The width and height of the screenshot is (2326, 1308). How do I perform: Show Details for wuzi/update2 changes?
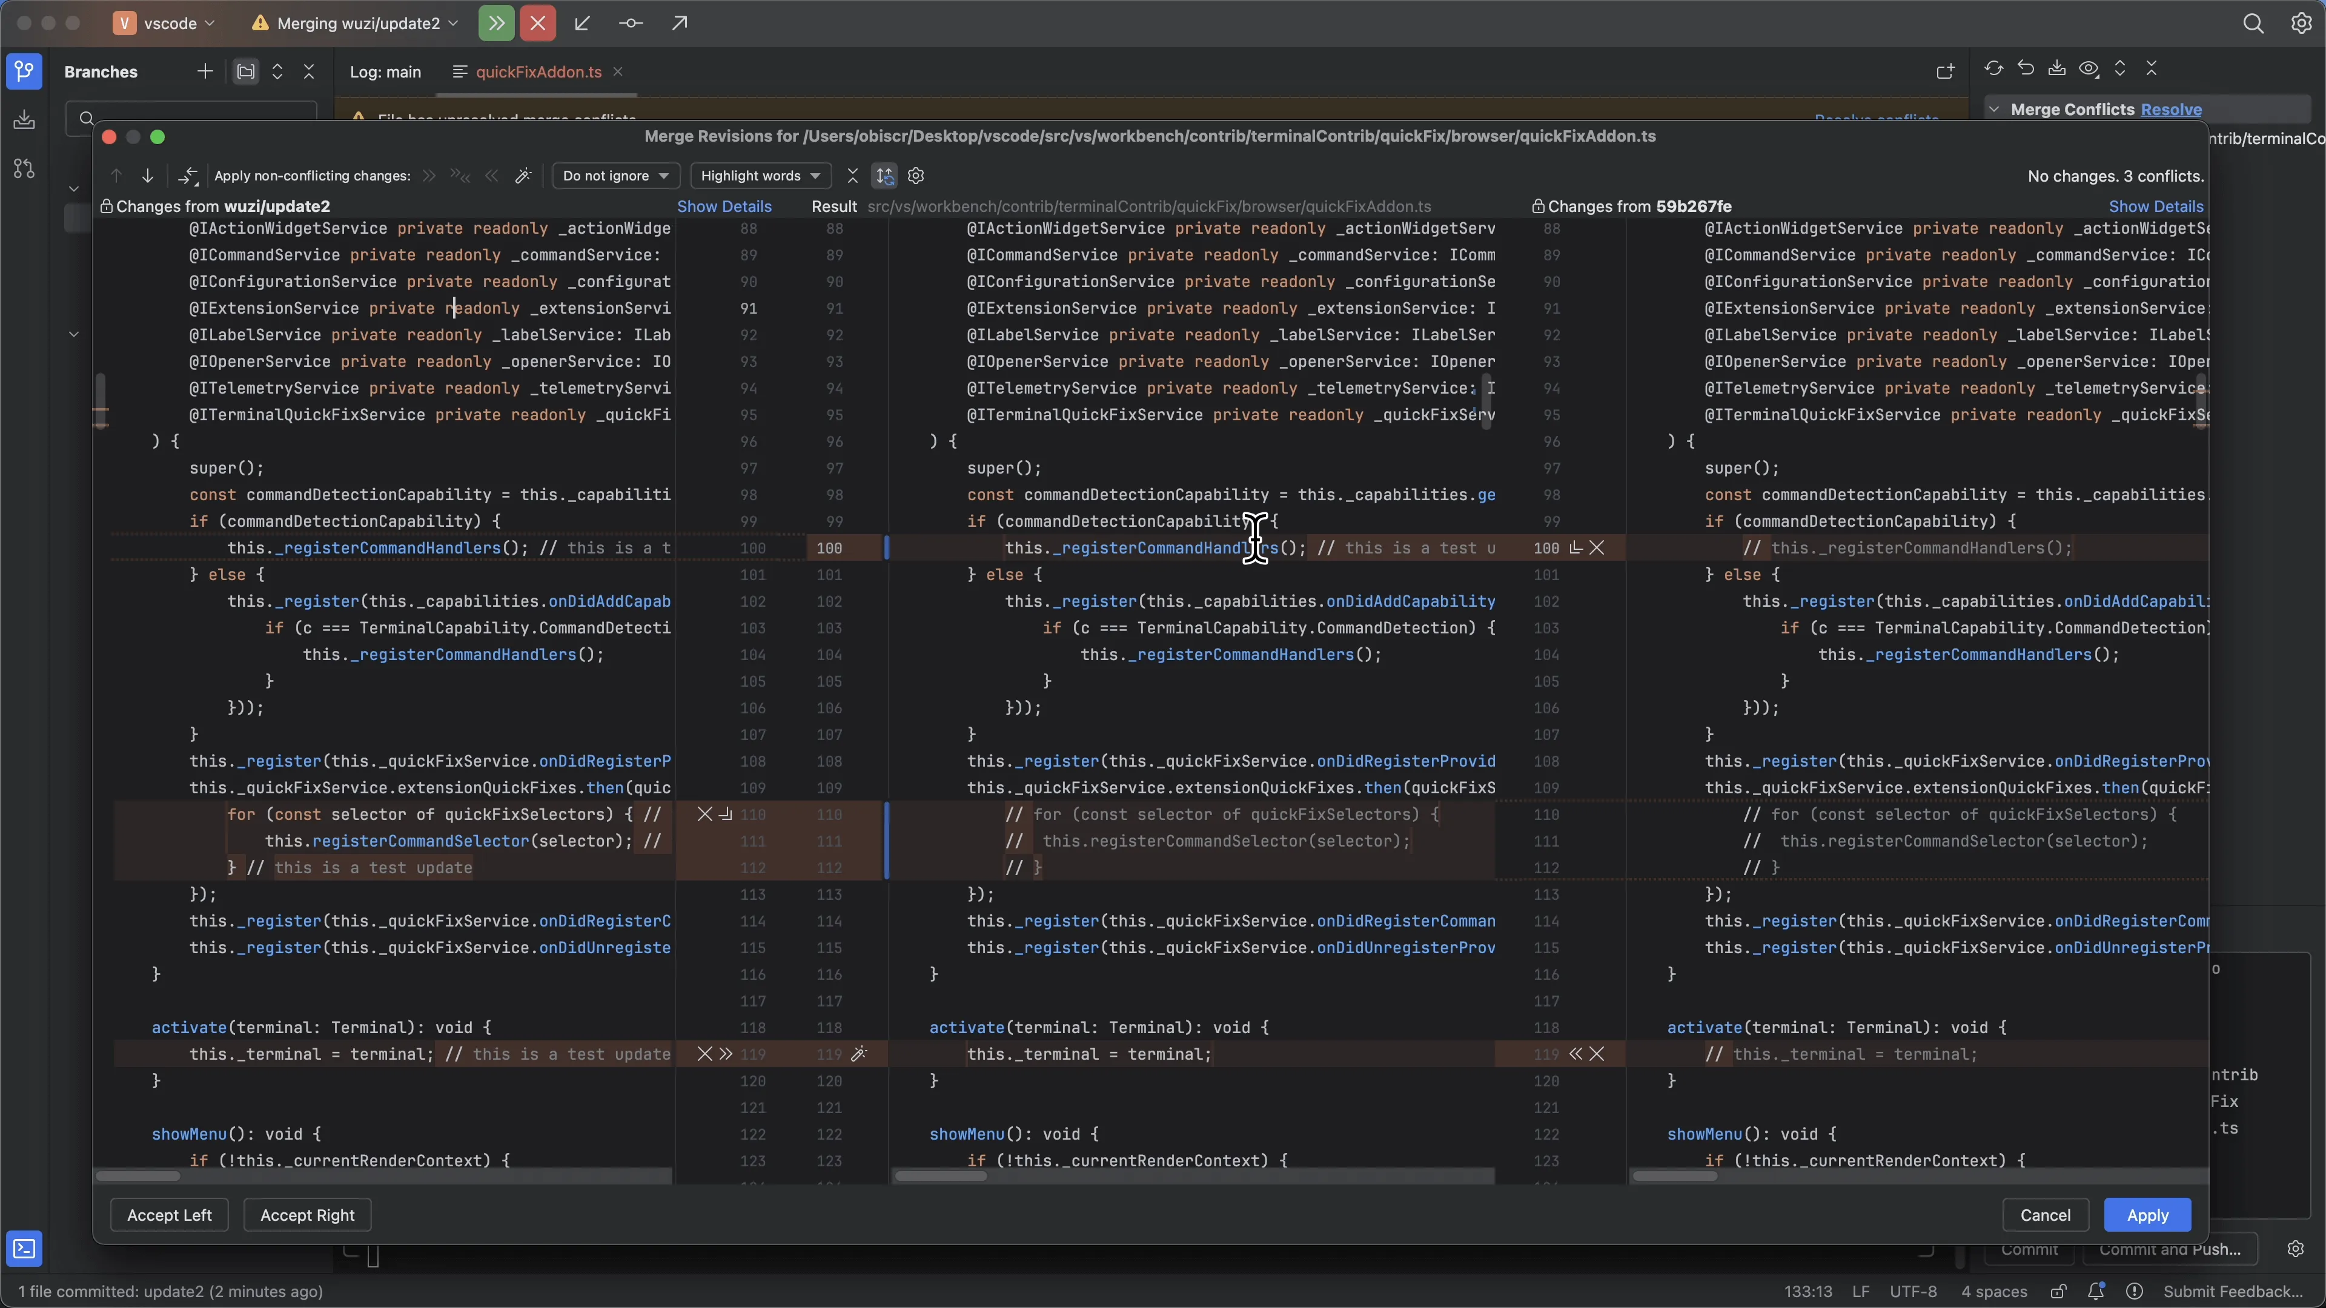[724, 206]
